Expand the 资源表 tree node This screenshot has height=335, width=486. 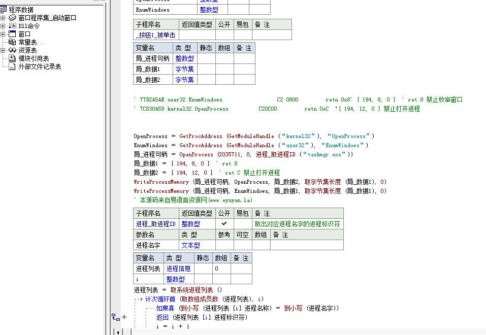coord(3,50)
